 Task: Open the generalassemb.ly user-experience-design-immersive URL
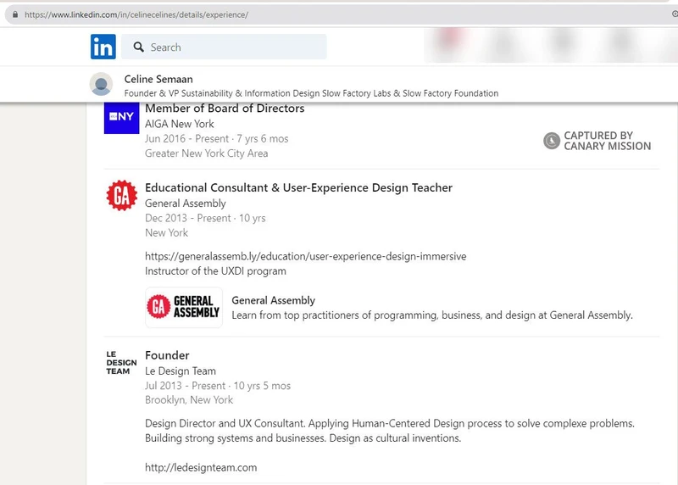coord(305,257)
